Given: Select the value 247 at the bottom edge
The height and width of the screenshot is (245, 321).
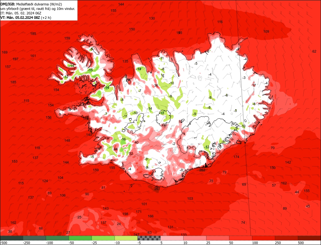Looking at the screenshot, I should pos(136,235).
